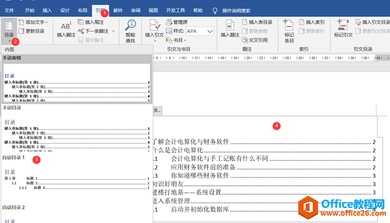Click the 自动目录 2 heading
390x223 pixels.
pos(14,207)
